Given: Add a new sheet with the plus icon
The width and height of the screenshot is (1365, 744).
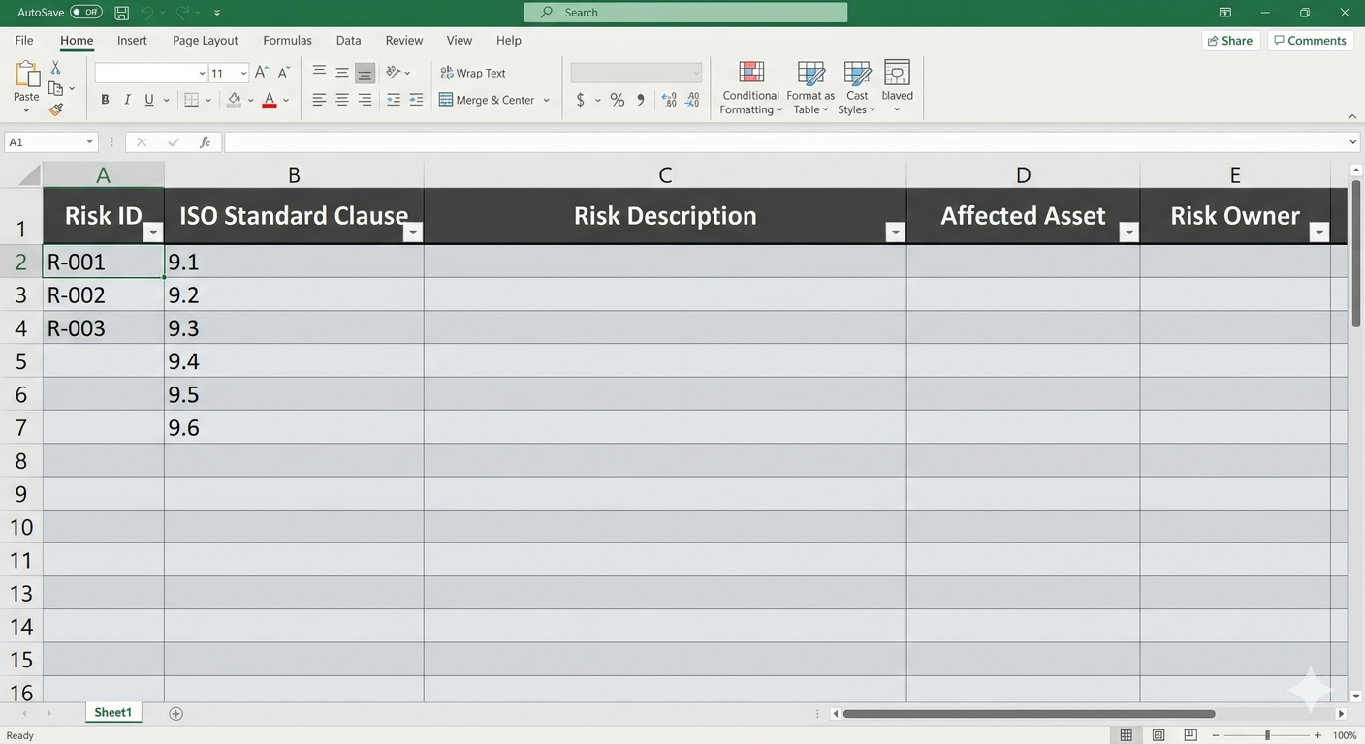Looking at the screenshot, I should click(x=175, y=713).
